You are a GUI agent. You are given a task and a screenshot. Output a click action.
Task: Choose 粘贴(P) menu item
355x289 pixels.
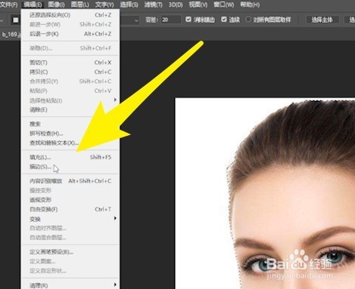(70, 91)
